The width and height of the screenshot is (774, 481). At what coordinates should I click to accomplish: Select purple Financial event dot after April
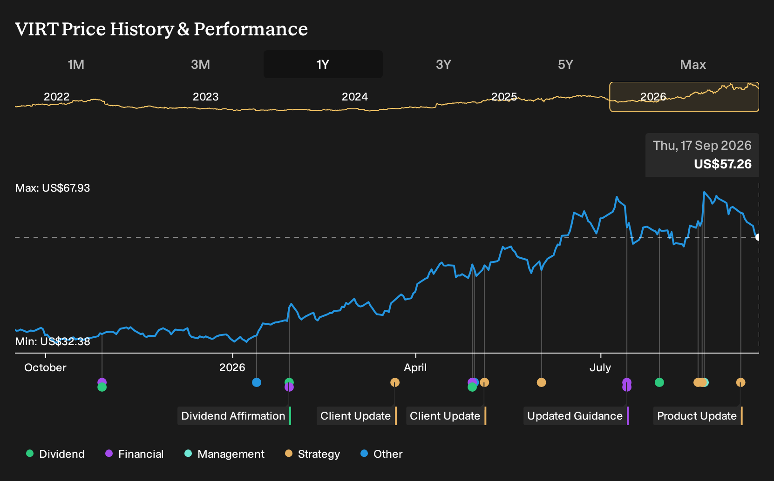pos(472,382)
